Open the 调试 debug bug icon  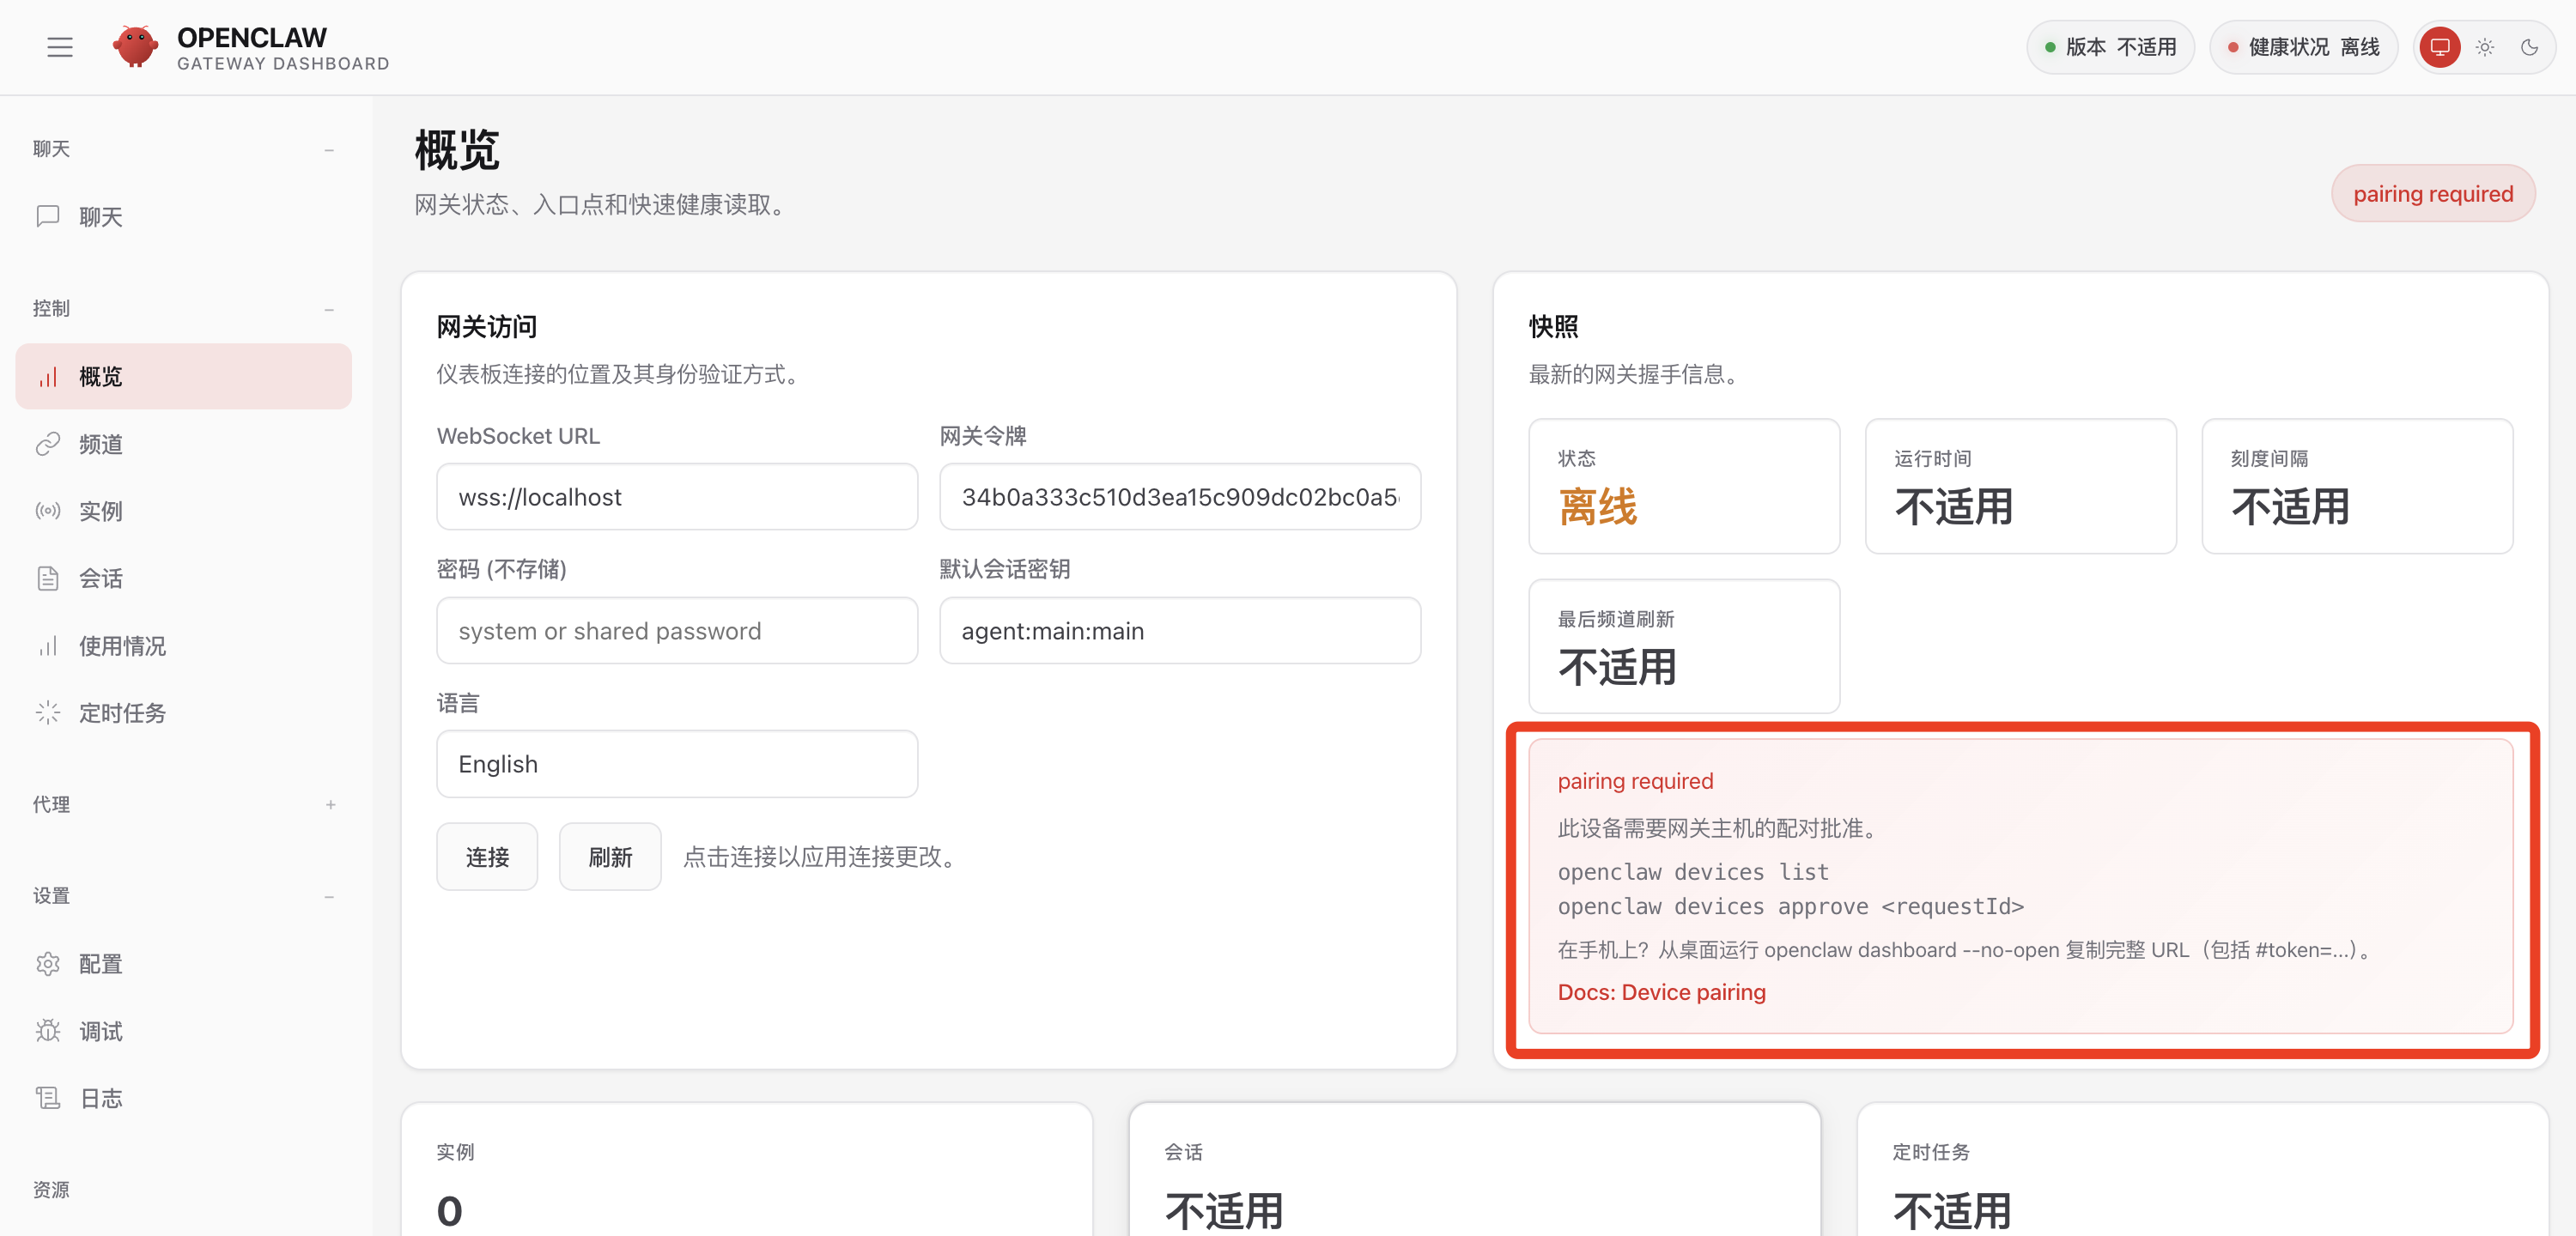48,1031
